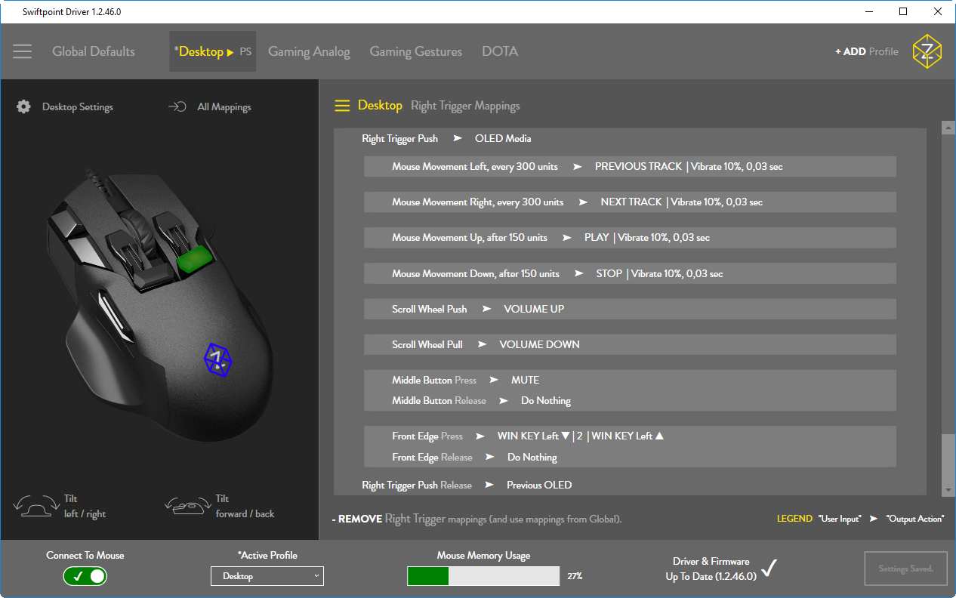Switch to Global Defaults tab

coord(94,51)
